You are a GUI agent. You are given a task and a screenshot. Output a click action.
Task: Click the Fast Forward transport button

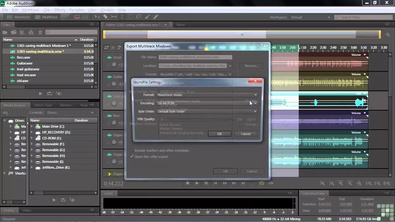pos(234,183)
